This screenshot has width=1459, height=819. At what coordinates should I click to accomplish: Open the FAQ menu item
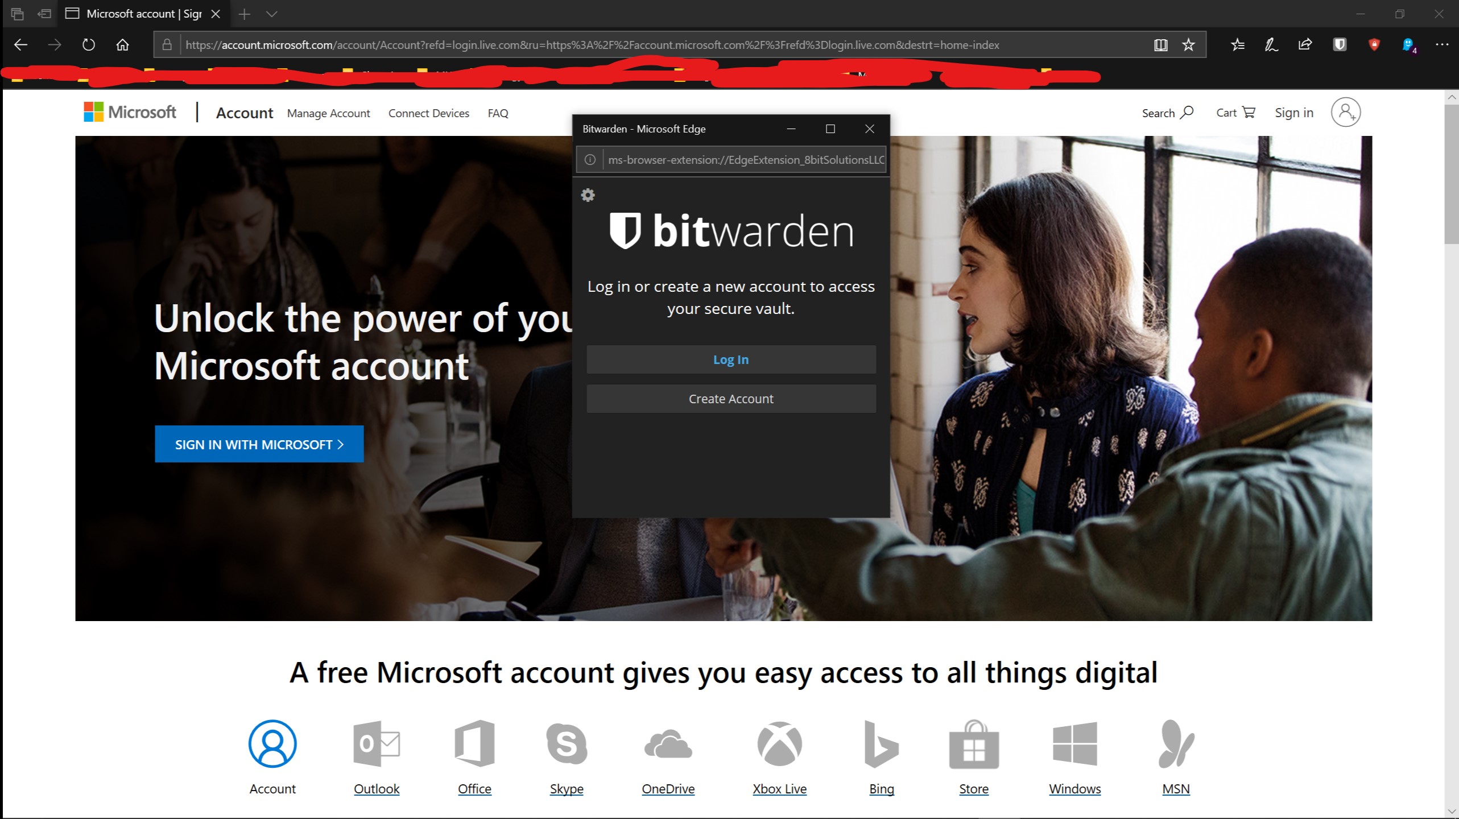point(498,113)
